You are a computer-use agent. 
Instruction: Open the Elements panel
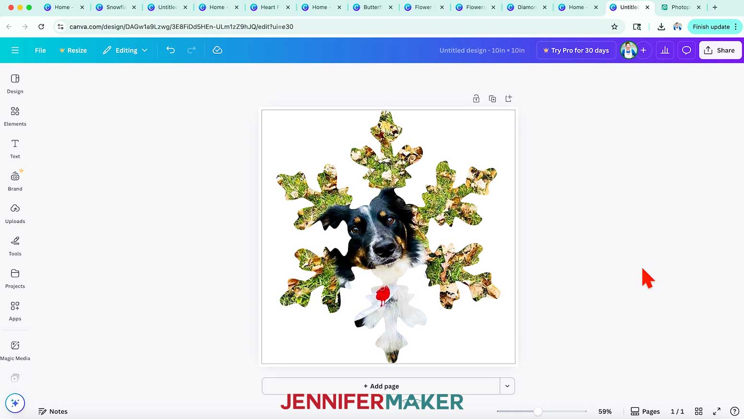click(x=15, y=116)
